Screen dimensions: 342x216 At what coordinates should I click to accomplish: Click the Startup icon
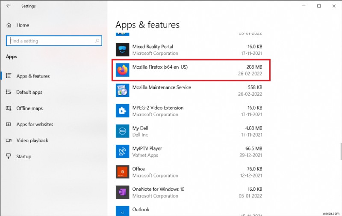pos(8,156)
